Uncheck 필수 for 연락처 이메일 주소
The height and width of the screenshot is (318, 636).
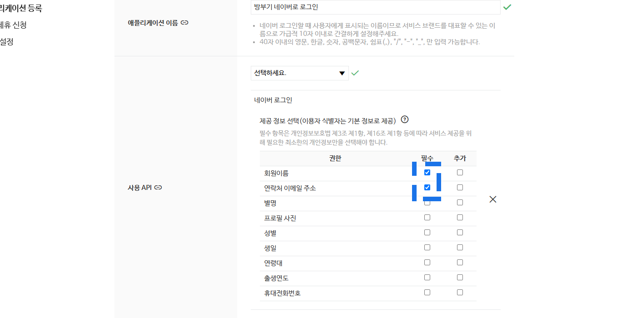click(427, 188)
